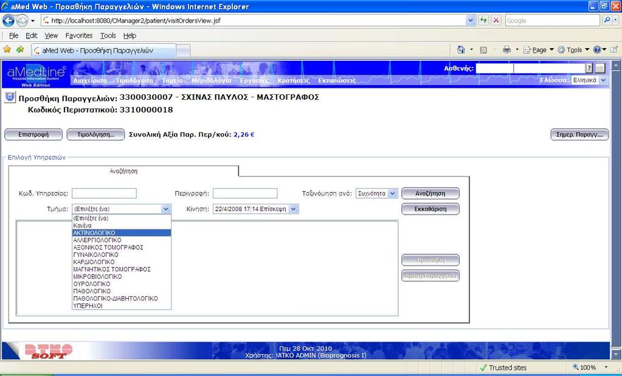Viewport: 622px width, 376px height.
Task: Click the Κωδ. Υπηρεσίας input field
Action: pos(104,193)
